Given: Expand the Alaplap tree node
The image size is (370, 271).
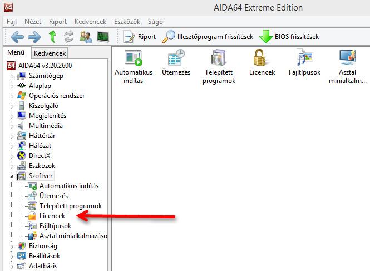Looking at the screenshot, I should coord(12,86).
